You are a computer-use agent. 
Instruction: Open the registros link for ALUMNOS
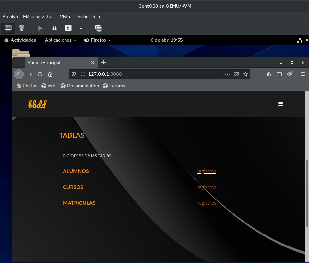click(206, 171)
